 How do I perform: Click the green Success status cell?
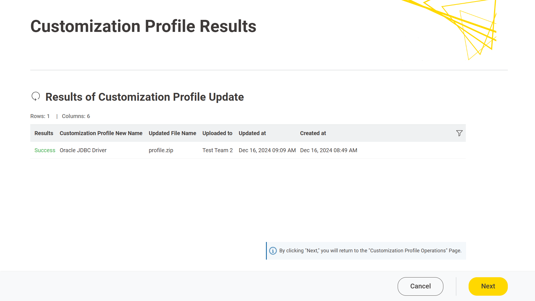[45, 150]
